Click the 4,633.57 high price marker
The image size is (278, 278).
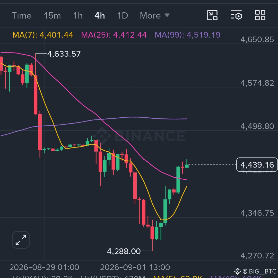click(64, 54)
